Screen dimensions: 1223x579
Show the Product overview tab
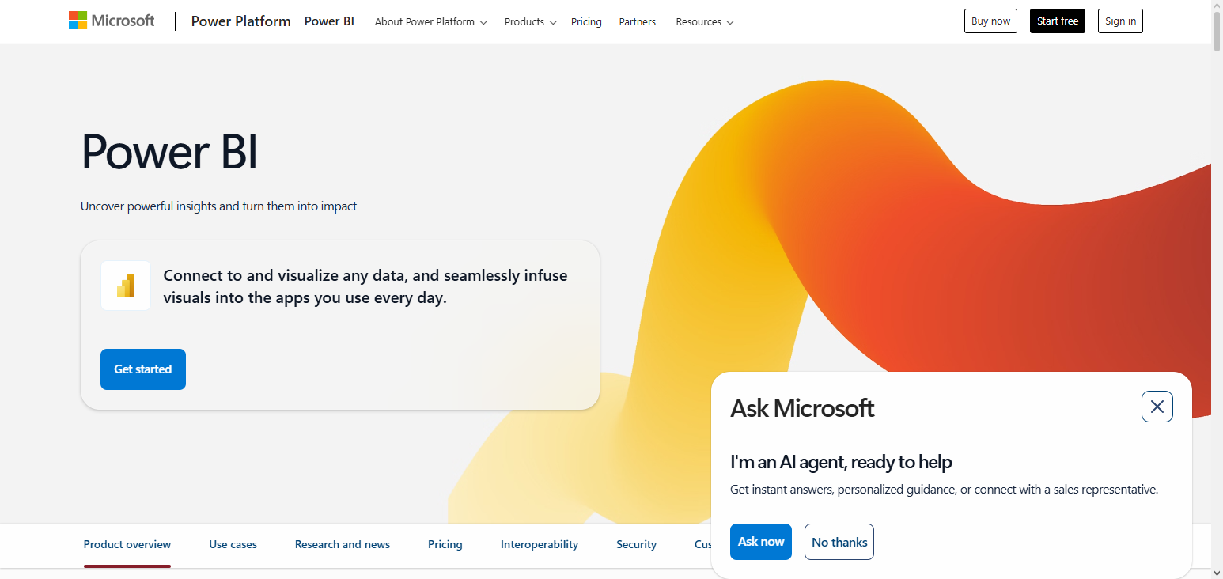tap(127, 544)
